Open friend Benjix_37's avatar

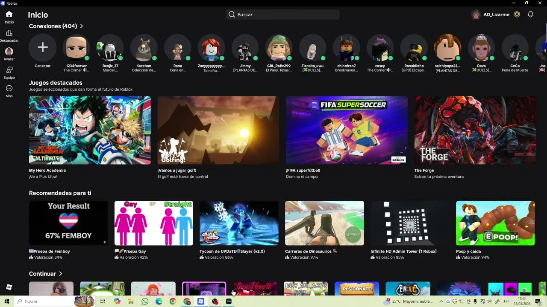pos(110,47)
